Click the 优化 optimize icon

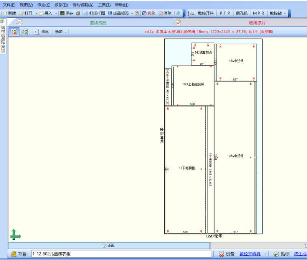(145, 13)
